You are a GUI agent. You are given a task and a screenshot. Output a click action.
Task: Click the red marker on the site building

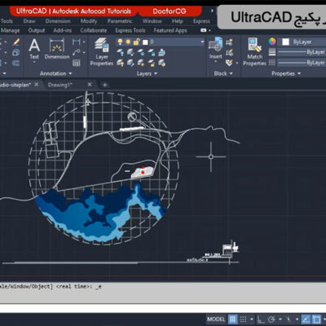click(x=143, y=171)
